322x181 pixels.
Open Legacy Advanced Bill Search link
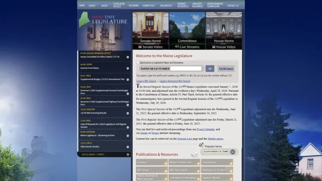[x=175, y=81]
